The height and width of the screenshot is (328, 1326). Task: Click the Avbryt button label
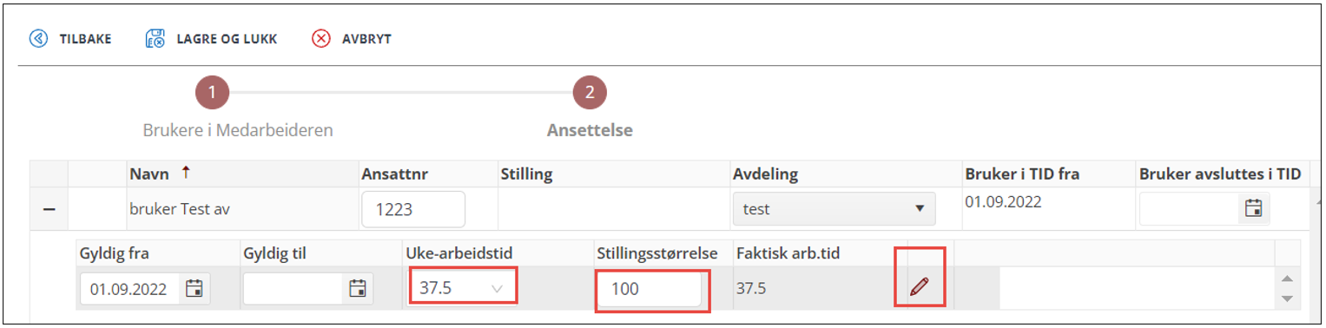366,39
